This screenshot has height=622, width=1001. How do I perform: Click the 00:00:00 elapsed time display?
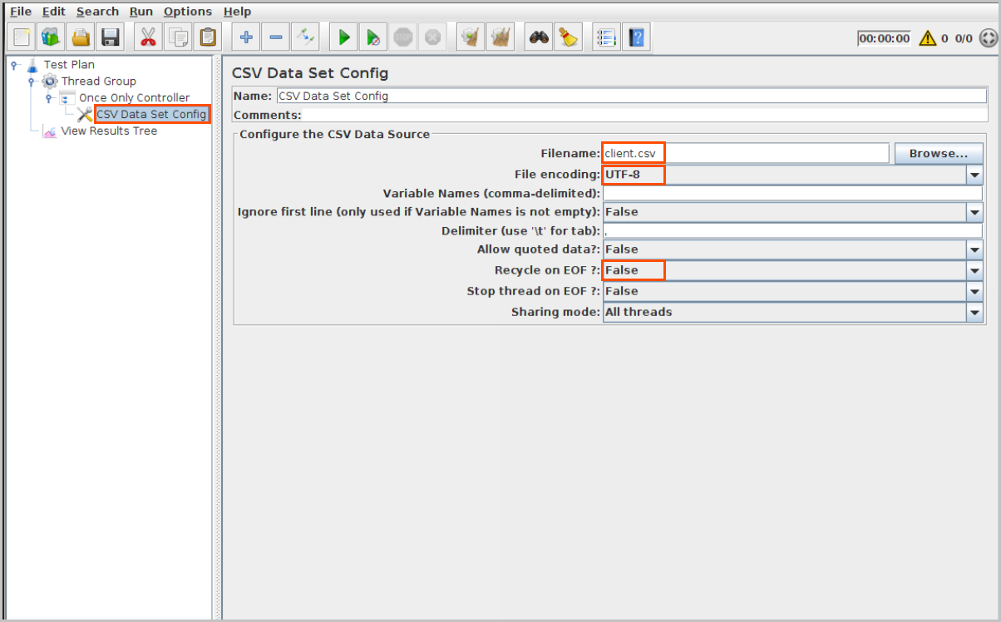click(885, 38)
